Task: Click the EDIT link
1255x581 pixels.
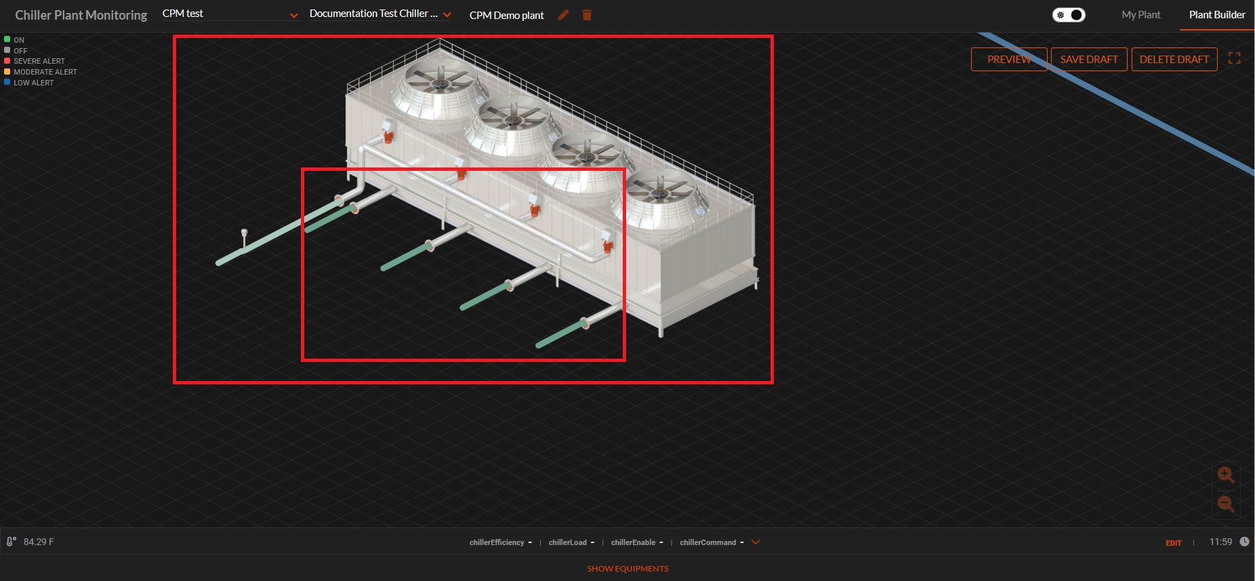Action: click(x=1174, y=543)
